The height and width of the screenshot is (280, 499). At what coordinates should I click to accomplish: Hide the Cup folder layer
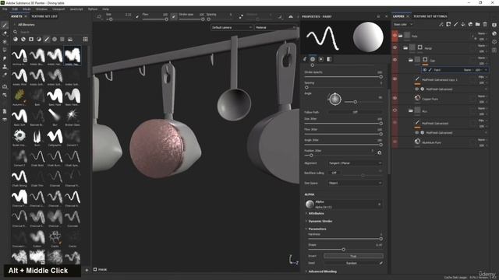(x=395, y=60)
